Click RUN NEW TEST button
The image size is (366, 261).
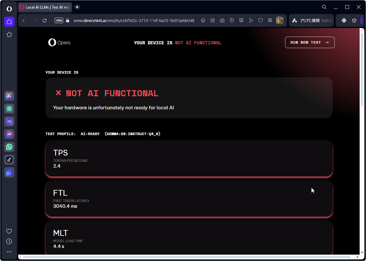click(x=310, y=42)
